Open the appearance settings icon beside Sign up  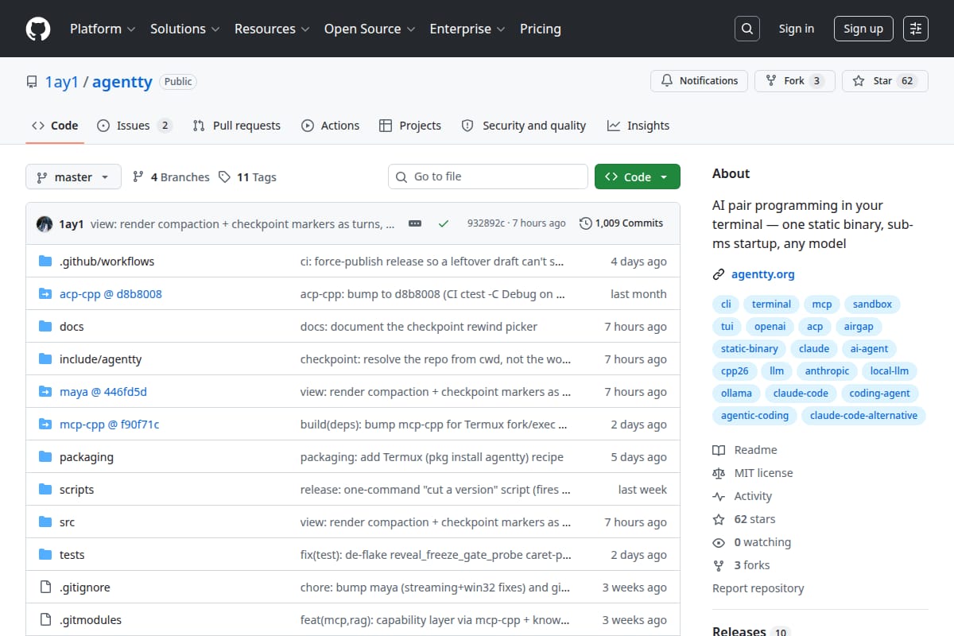[916, 29]
